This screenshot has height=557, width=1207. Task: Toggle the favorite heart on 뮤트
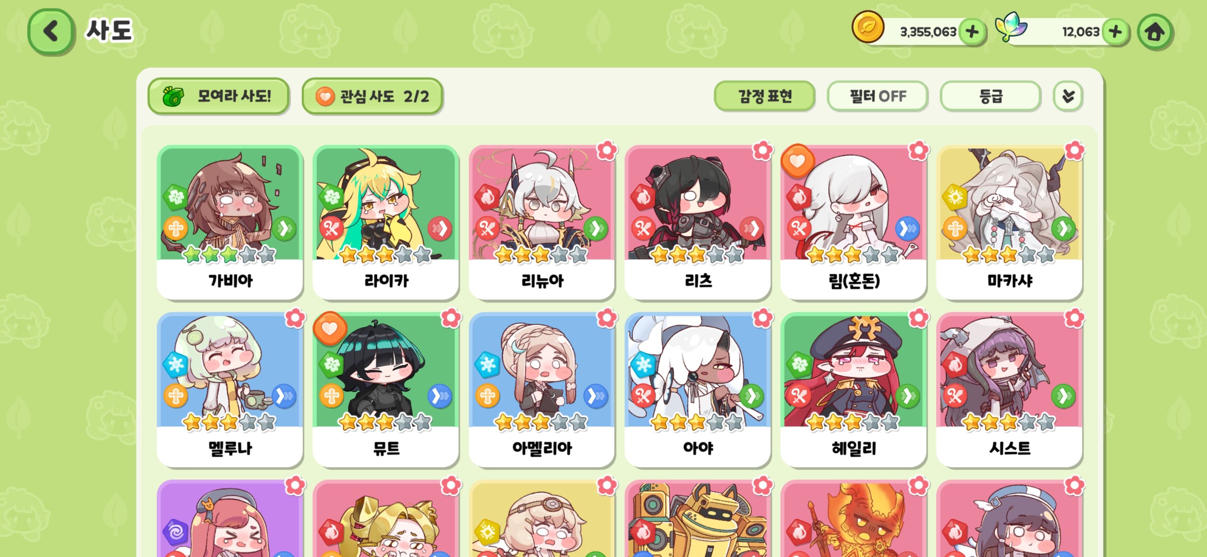[330, 328]
